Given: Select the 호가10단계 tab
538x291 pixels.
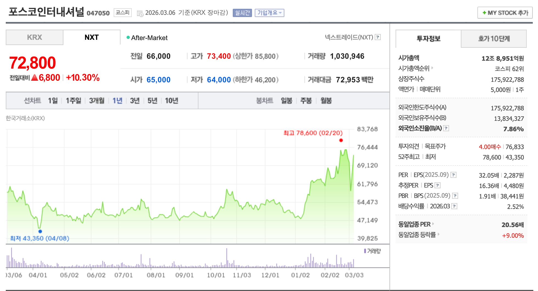Looking at the screenshot, I should [494, 39].
